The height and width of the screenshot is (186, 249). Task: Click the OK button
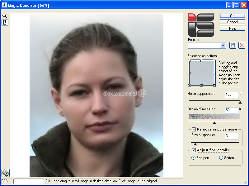(232, 15)
